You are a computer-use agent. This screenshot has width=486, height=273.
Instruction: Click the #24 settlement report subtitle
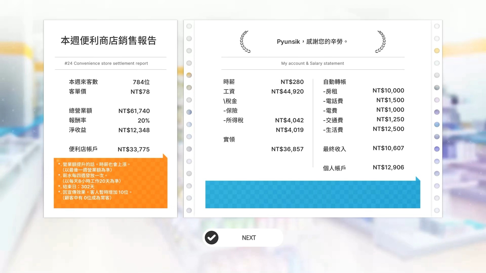coord(106,63)
